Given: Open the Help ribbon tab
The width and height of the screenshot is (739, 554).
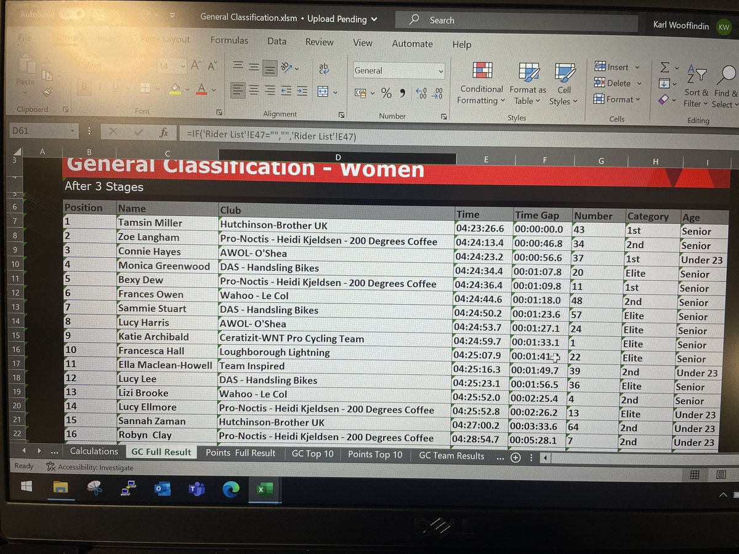Looking at the screenshot, I should 461,44.
